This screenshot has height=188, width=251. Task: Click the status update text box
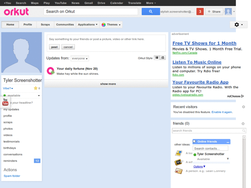tap(106, 39)
